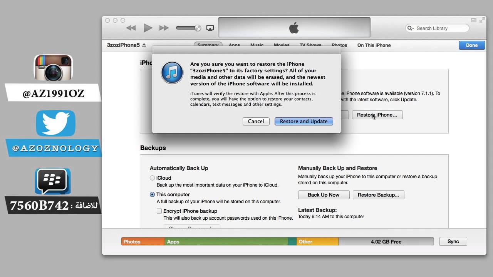This screenshot has height=277, width=493.
Task: Select the 3zoziPhone5 device name
Action: tap(123, 45)
